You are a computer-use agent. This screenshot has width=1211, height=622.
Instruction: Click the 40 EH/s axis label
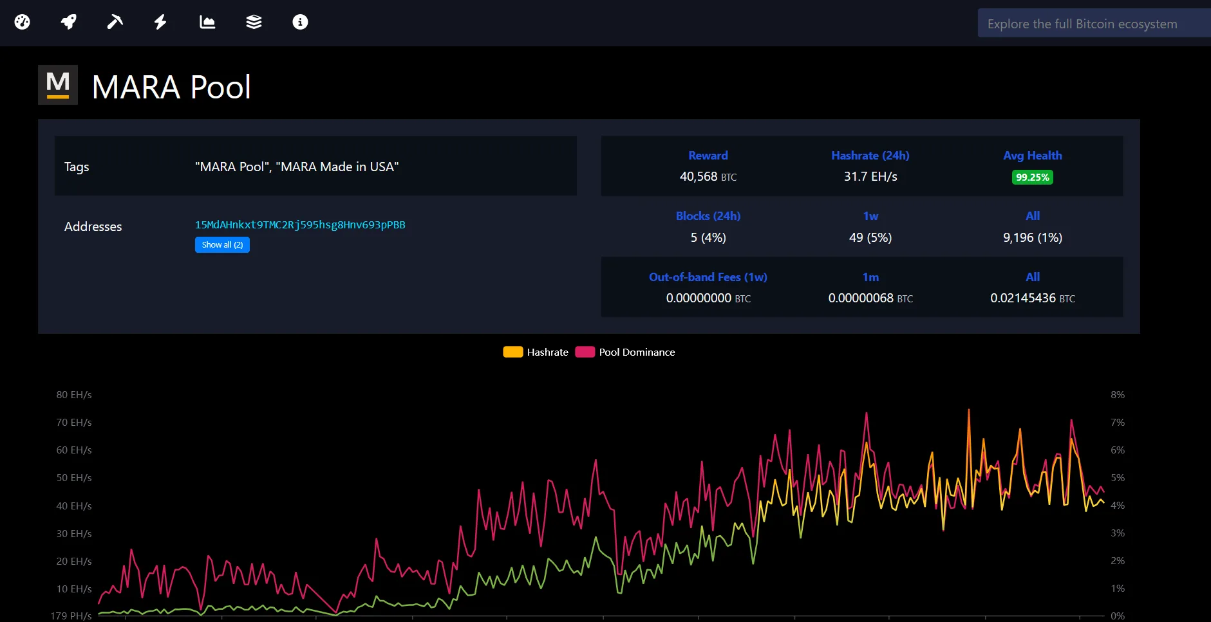click(74, 506)
